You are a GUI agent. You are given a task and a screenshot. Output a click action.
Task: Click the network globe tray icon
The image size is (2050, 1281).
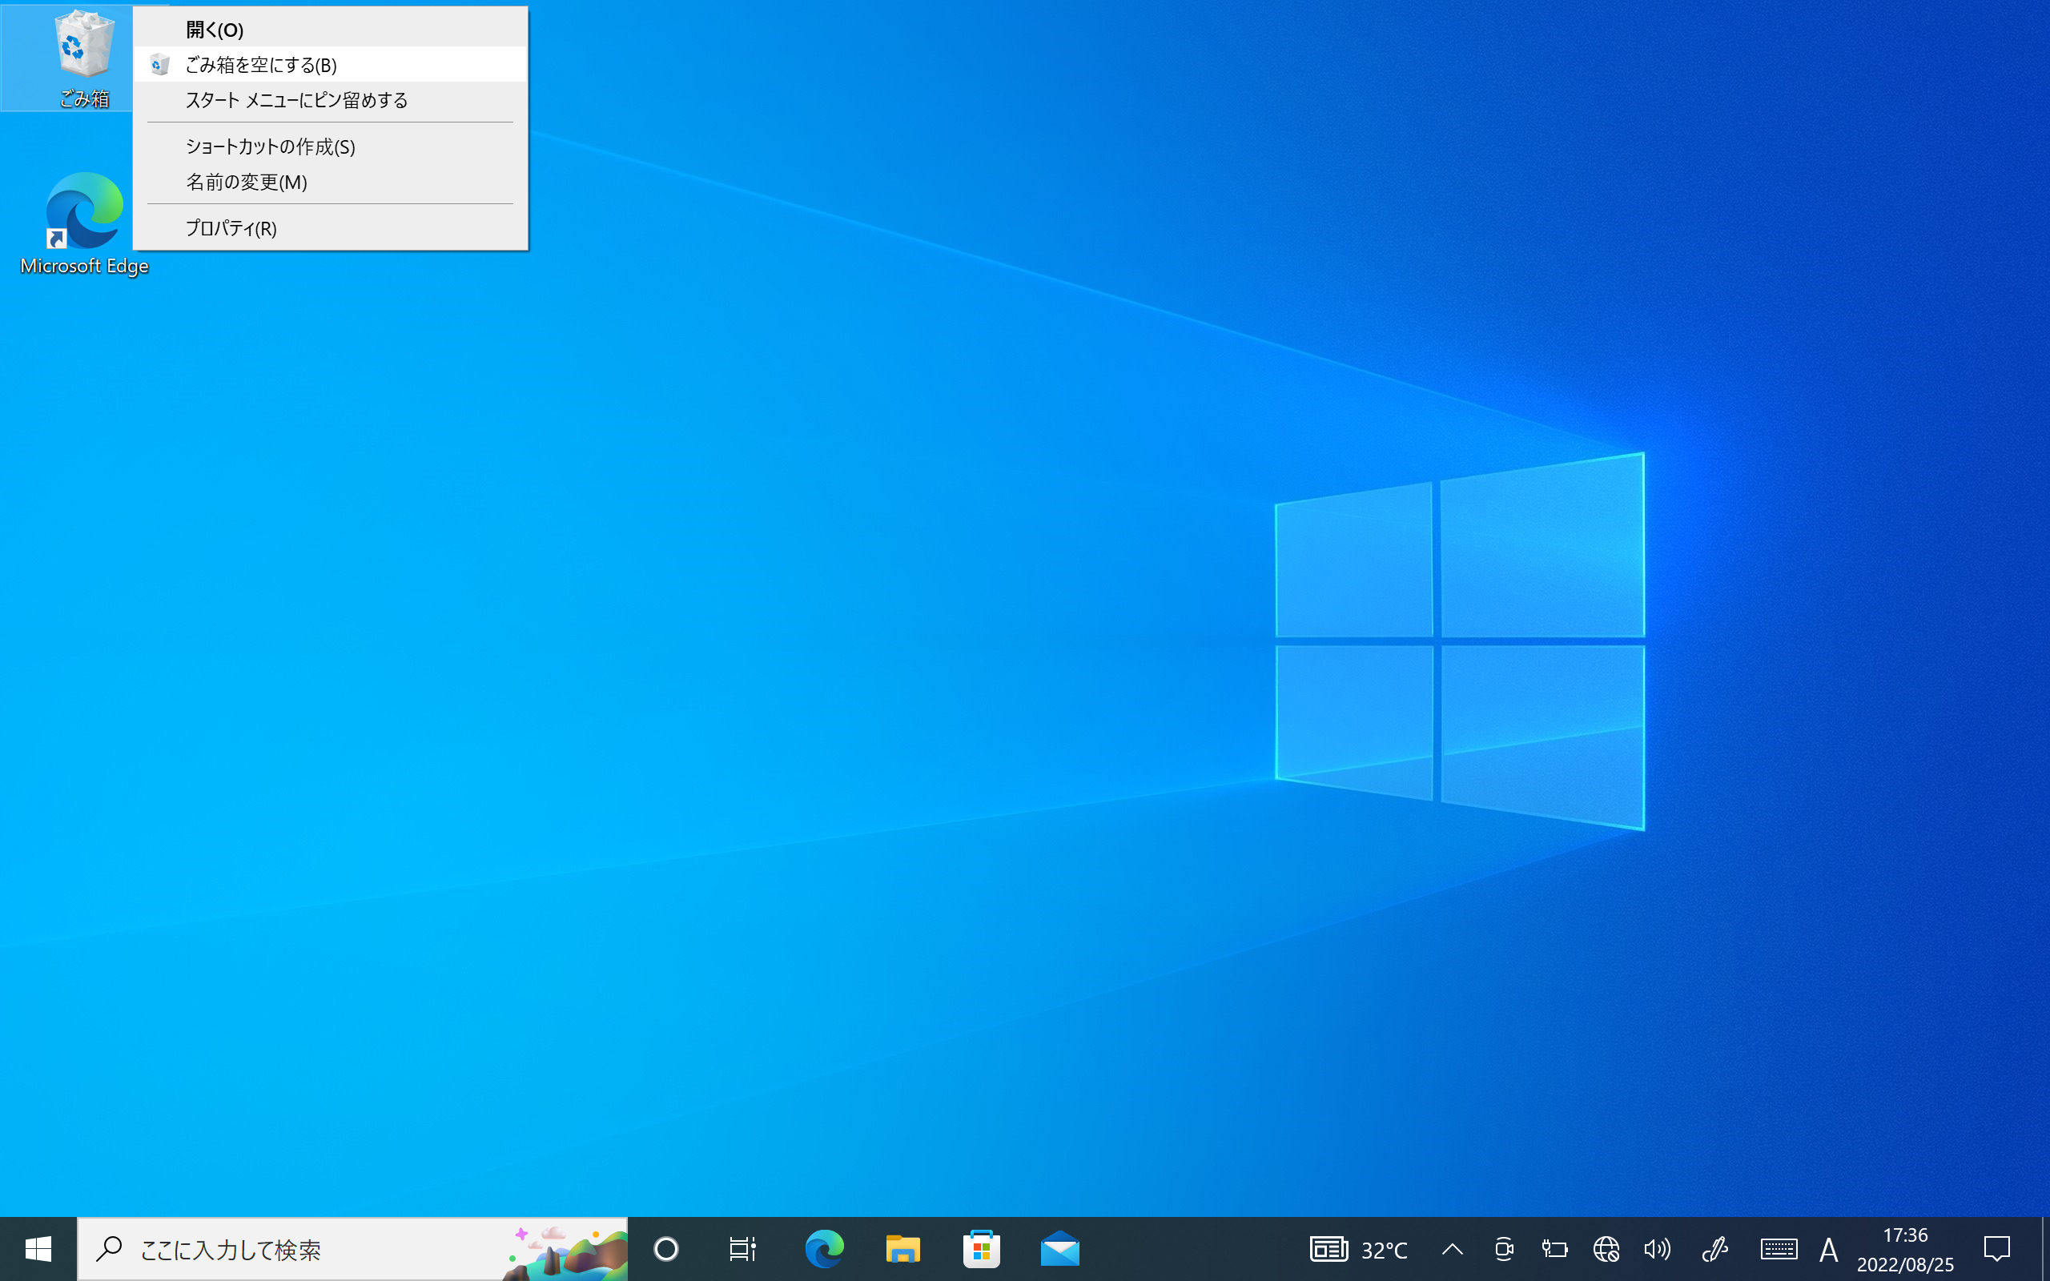pos(1606,1249)
